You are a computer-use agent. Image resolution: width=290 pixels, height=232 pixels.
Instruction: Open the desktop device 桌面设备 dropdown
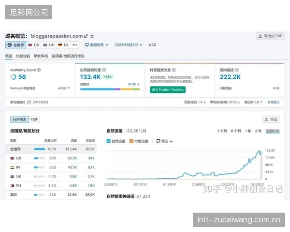(97, 45)
